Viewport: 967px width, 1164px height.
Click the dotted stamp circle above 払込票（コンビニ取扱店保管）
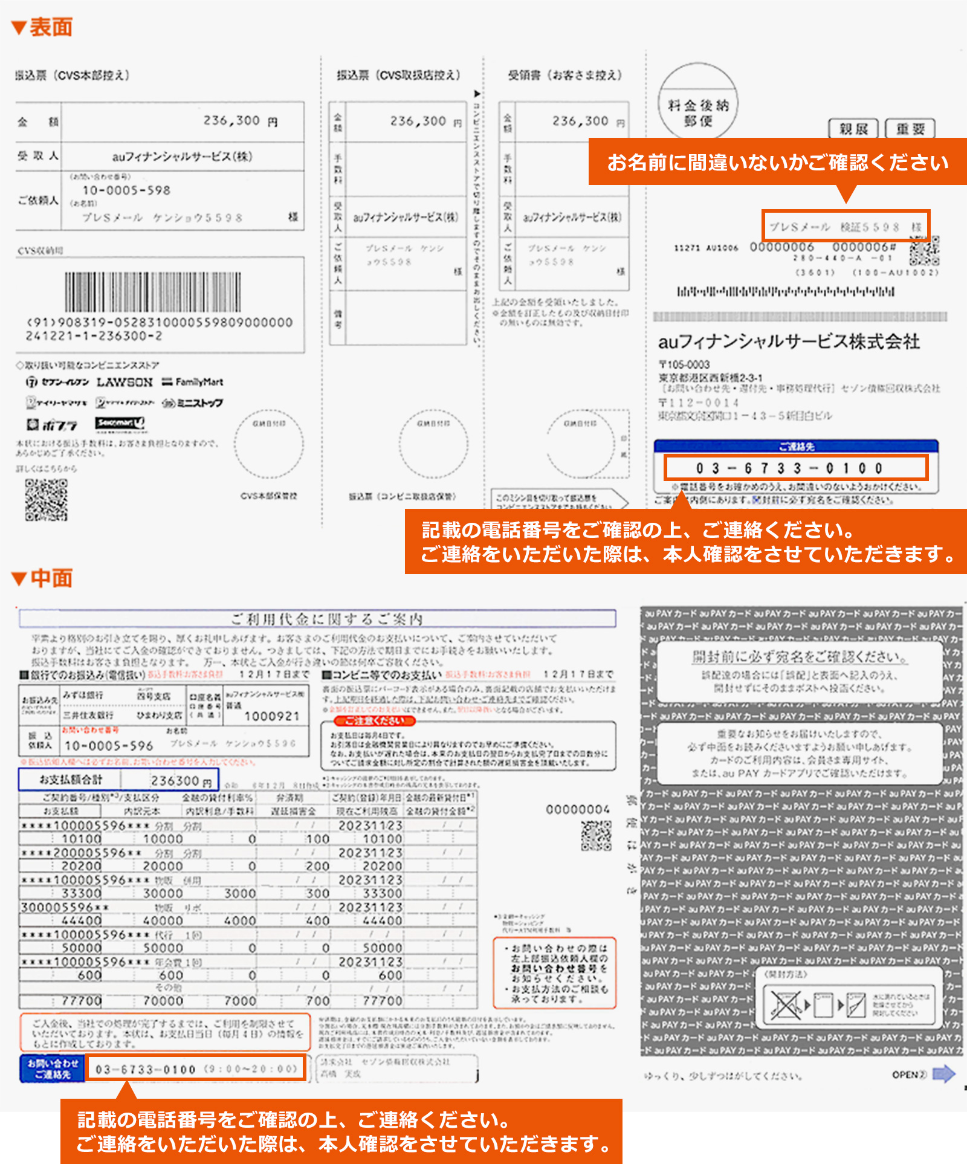(x=433, y=444)
